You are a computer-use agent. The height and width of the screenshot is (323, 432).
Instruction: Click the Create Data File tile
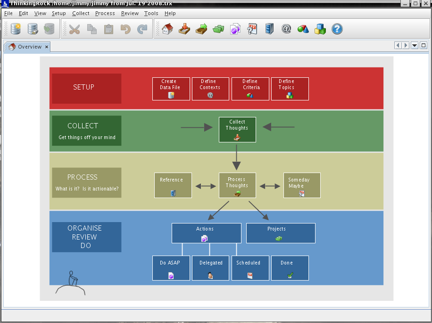pos(171,89)
